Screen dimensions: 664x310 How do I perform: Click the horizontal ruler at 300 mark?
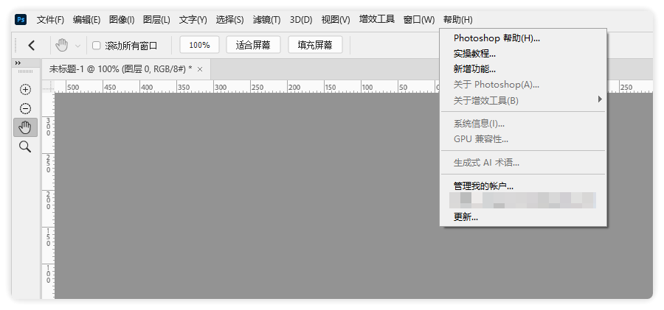(220, 87)
